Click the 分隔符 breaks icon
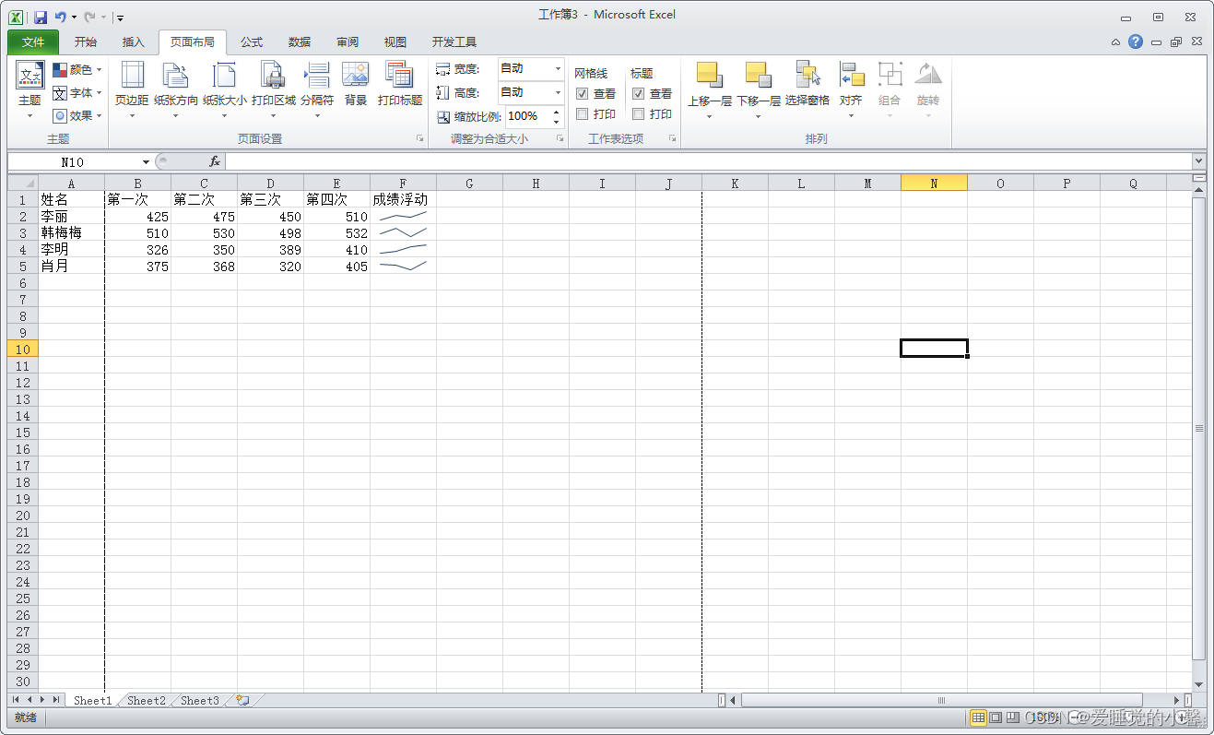This screenshot has width=1214, height=735. pos(317,76)
